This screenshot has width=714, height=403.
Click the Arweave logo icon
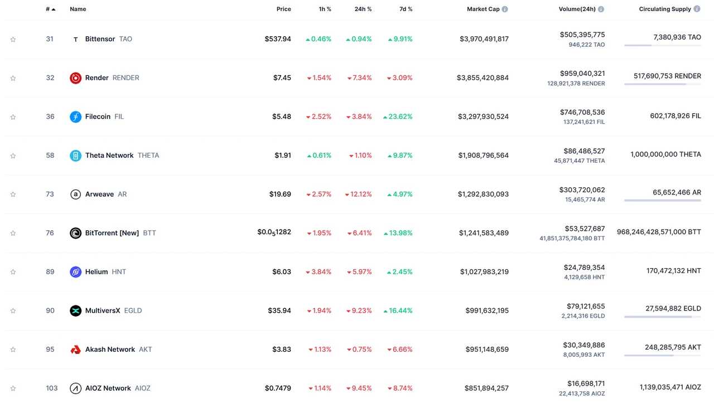point(75,194)
